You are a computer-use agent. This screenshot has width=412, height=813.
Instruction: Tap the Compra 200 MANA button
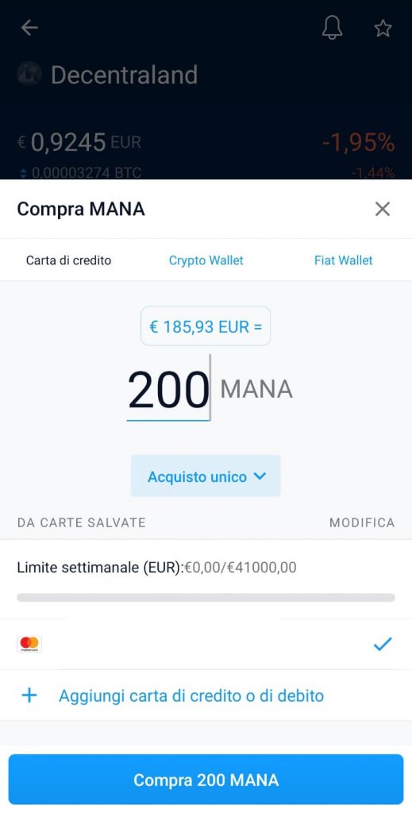point(206,780)
